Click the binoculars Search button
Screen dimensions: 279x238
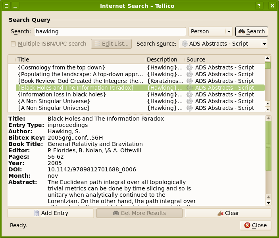[252, 31]
